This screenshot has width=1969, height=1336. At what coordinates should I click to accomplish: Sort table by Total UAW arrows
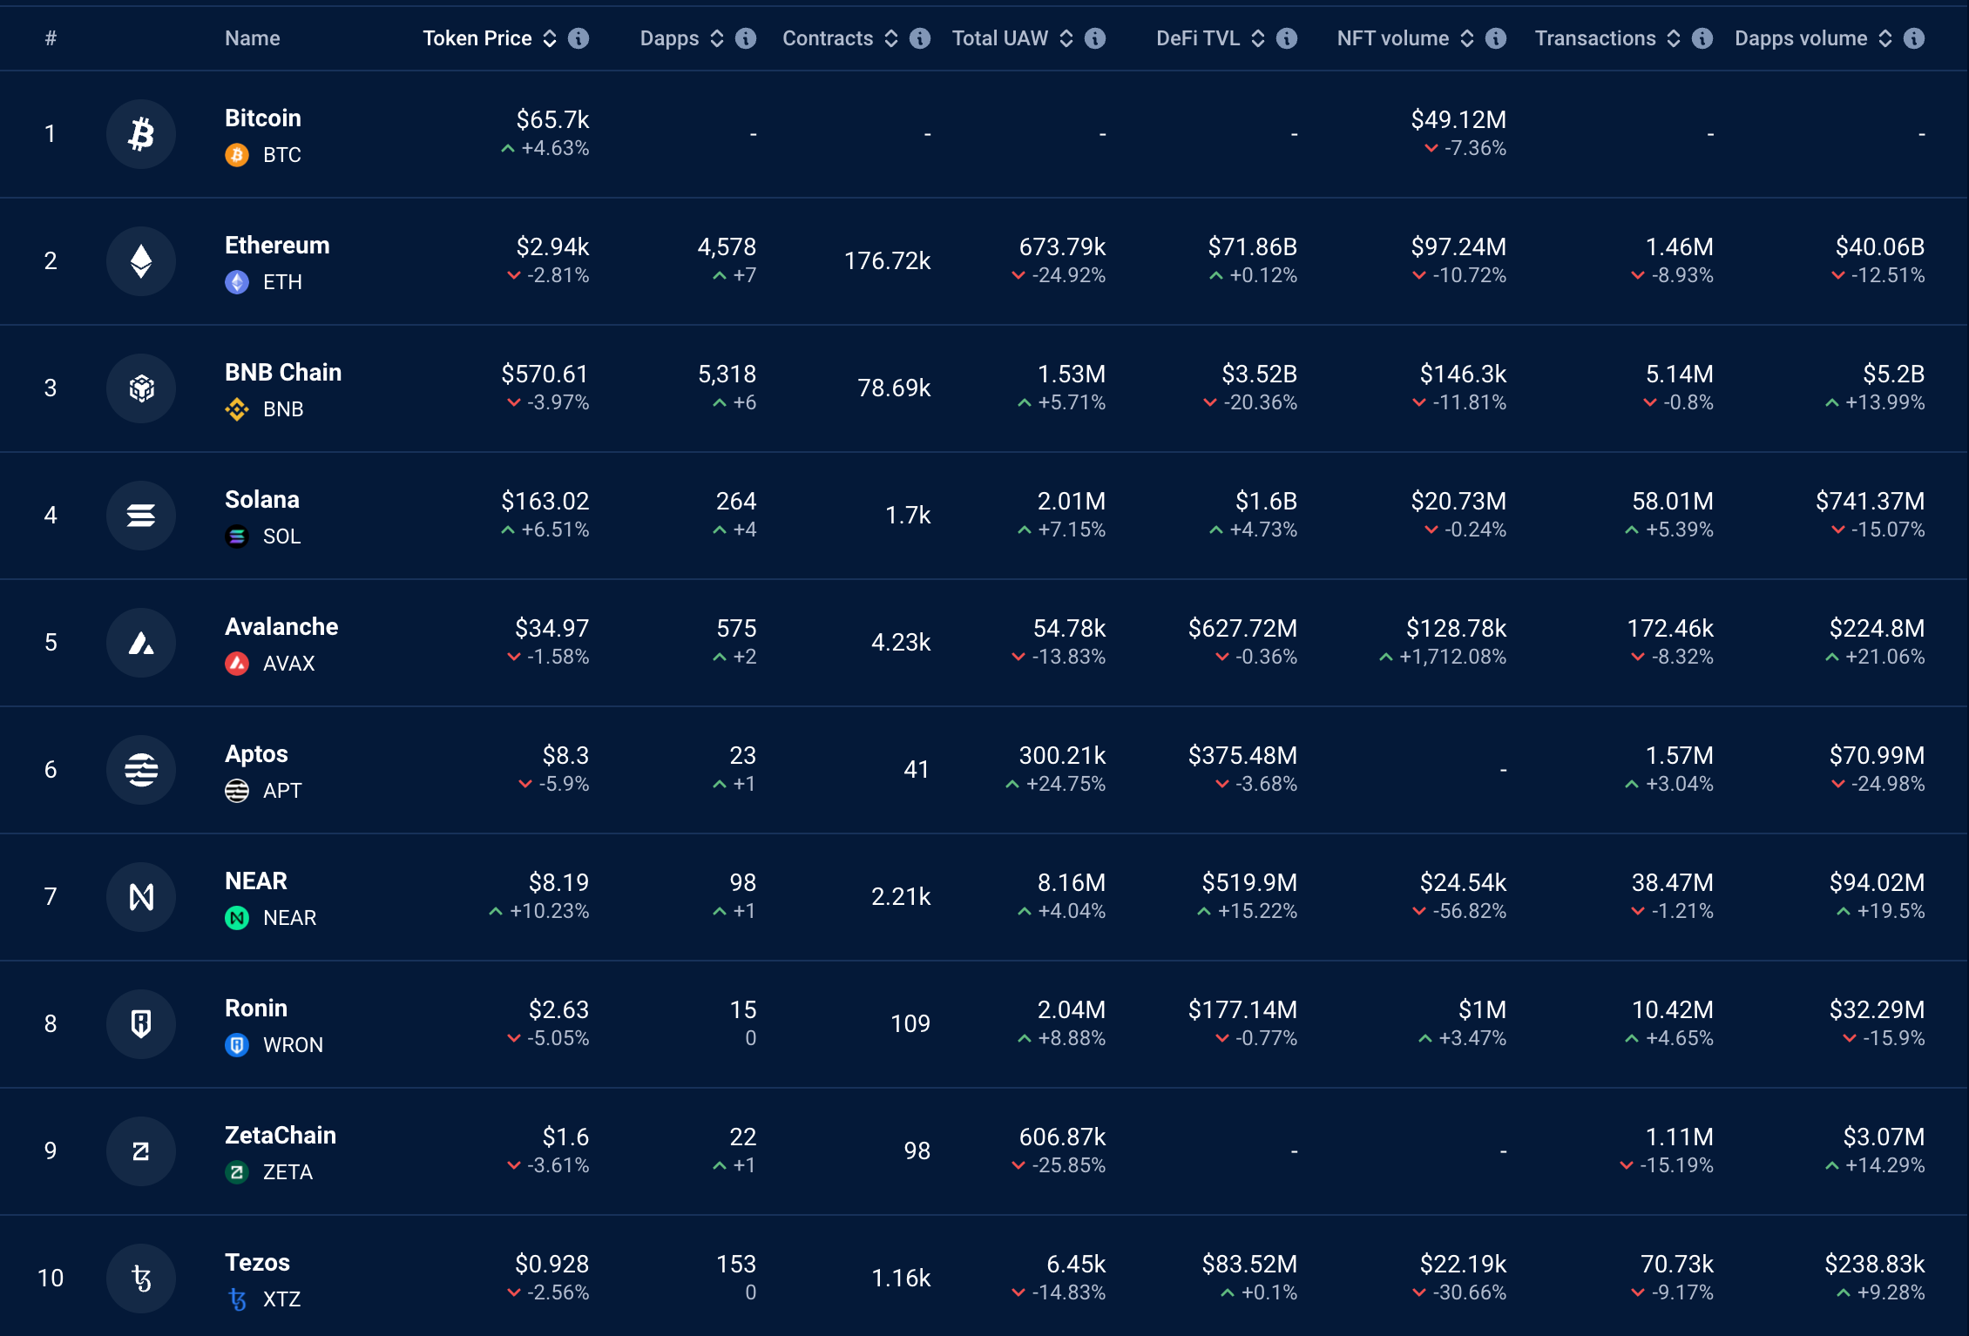coord(1066,38)
